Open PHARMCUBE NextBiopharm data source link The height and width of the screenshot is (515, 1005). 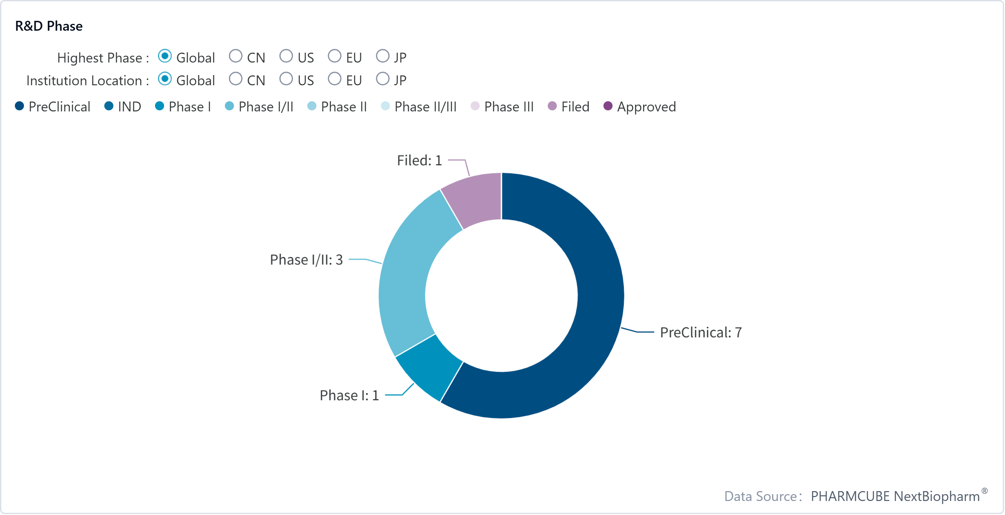point(895,496)
